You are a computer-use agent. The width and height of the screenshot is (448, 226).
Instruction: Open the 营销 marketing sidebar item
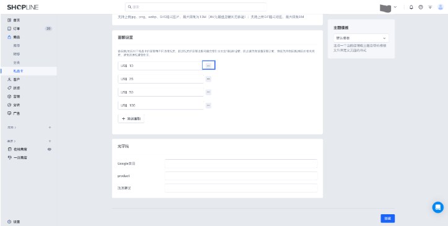14,97
